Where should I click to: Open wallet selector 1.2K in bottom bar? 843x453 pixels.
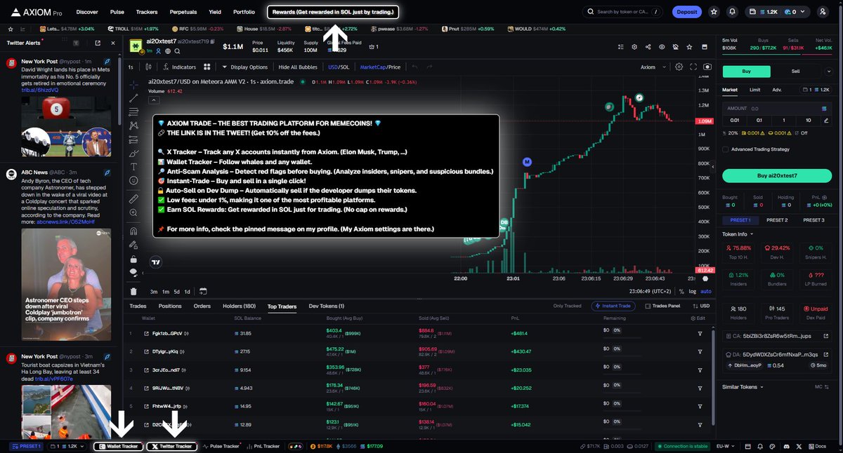68,446
